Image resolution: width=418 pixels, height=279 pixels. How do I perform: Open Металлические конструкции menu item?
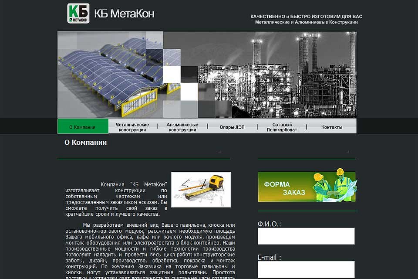(132, 127)
